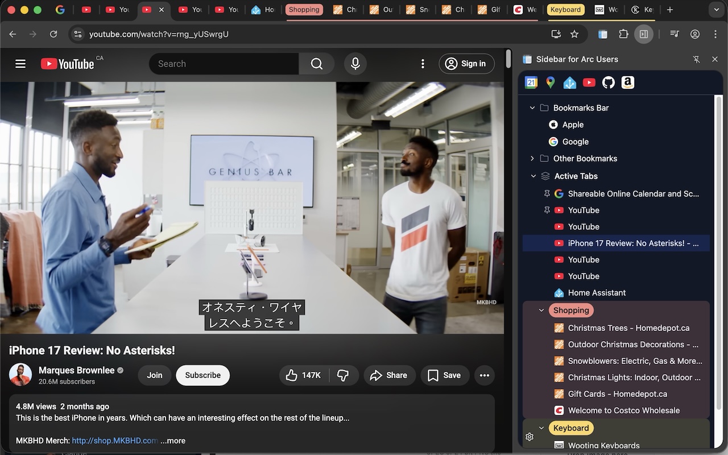Open the Marques Brownlee channel name link

pos(77,370)
